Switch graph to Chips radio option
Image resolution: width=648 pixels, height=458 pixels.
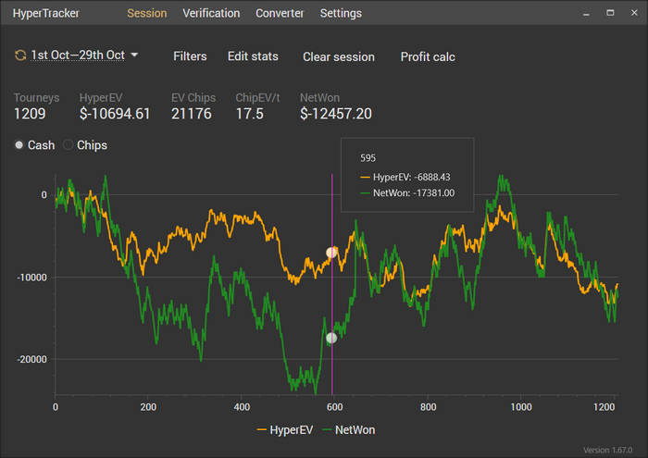point(69,145)
